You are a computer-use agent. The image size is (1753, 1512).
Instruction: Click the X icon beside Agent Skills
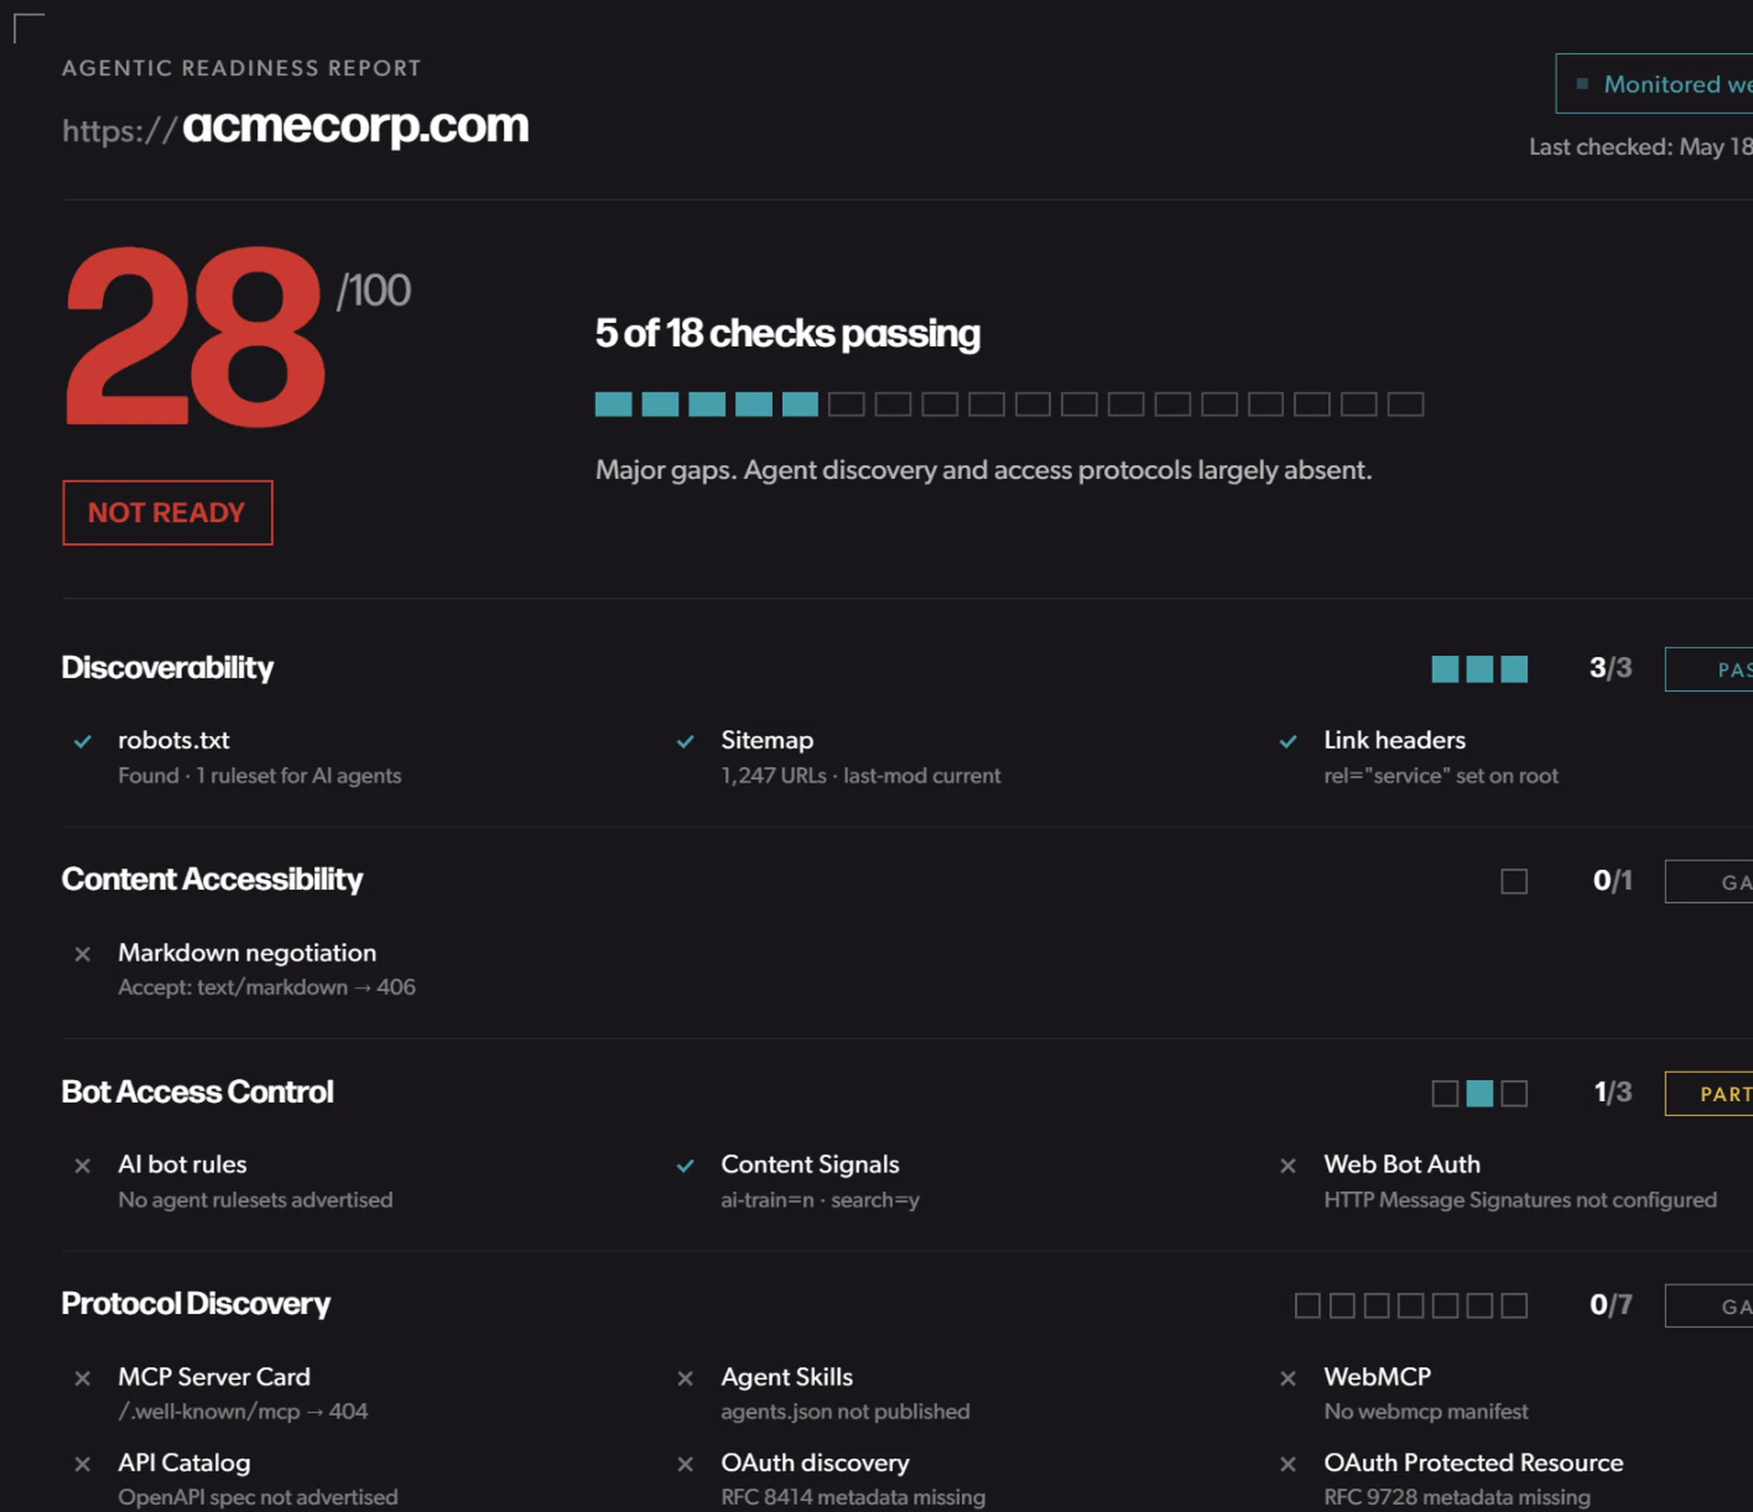click(685, 1378)
